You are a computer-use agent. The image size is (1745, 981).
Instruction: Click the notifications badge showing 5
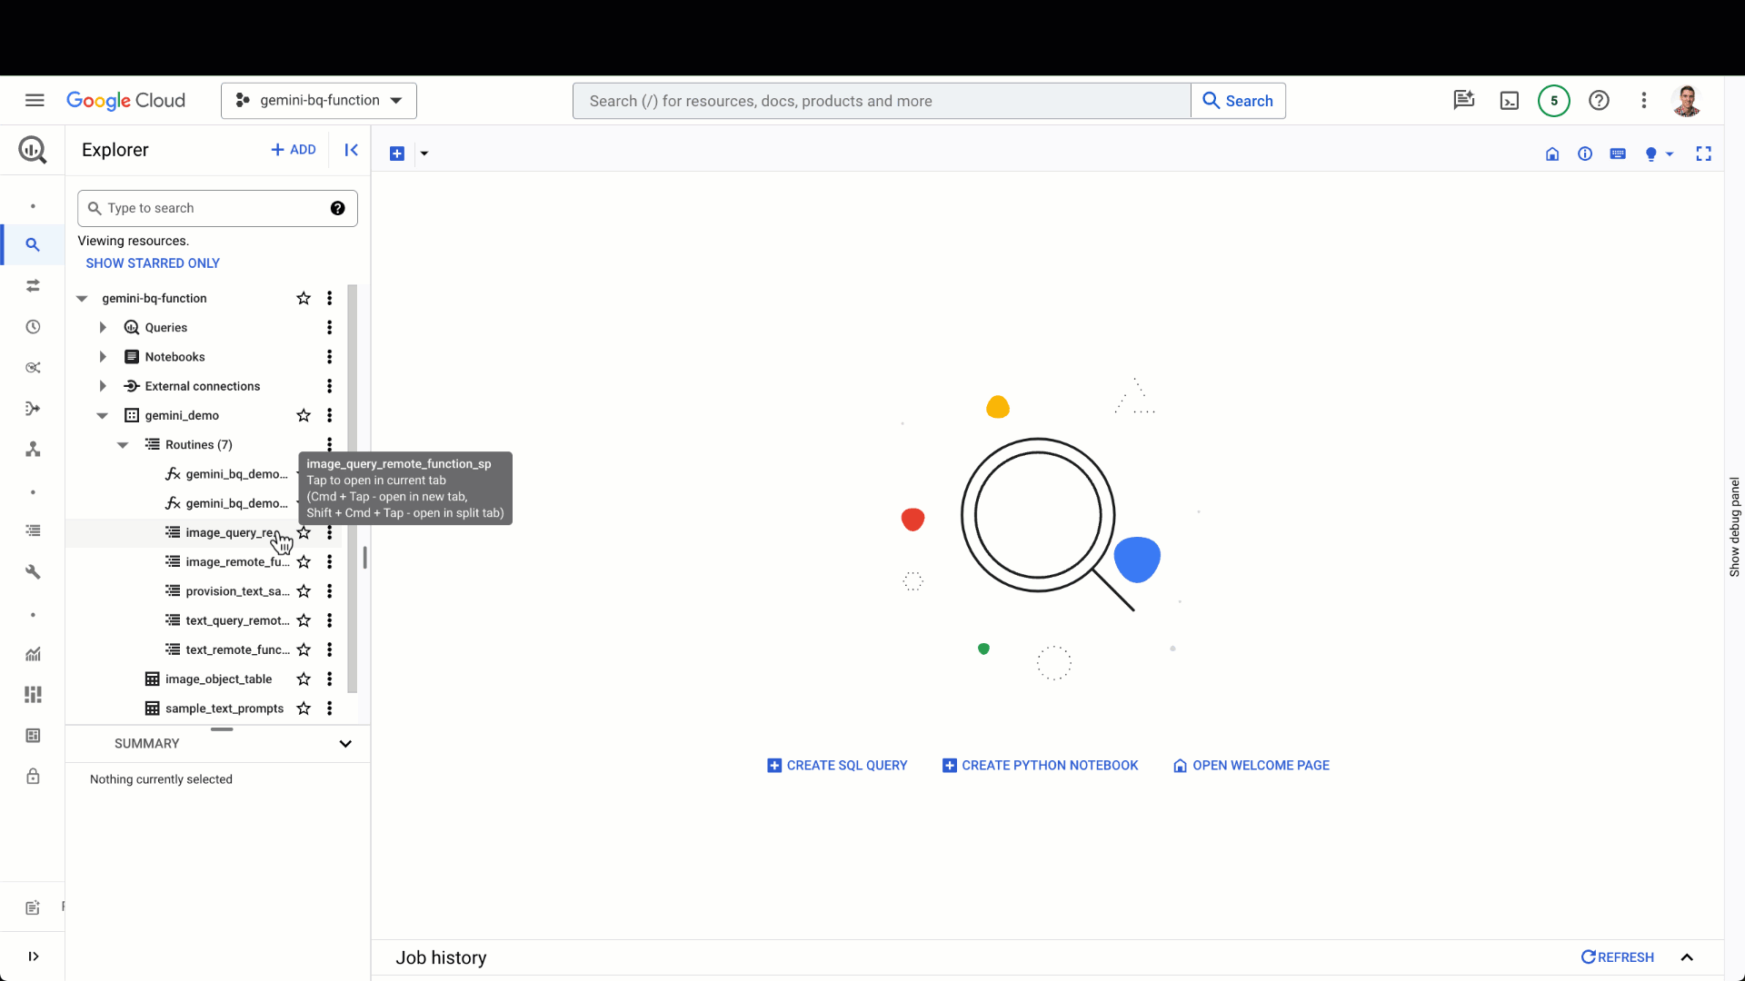1553,101
